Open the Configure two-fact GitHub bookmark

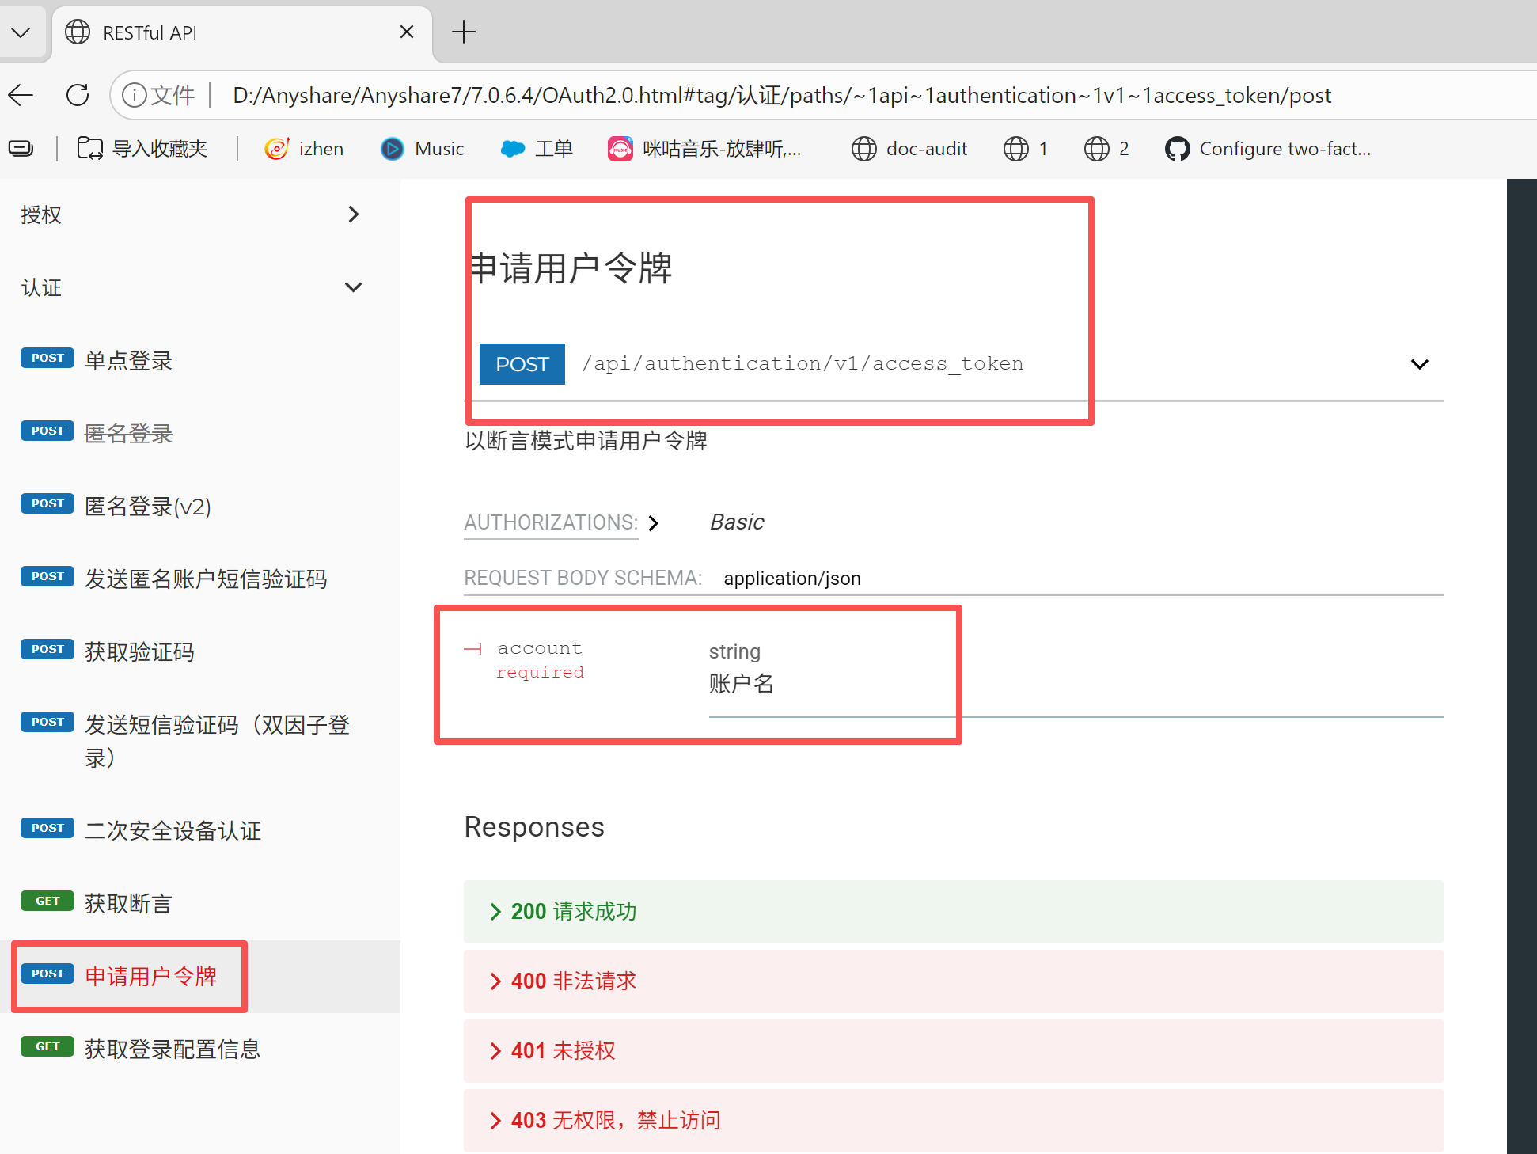coord(1268,149)
